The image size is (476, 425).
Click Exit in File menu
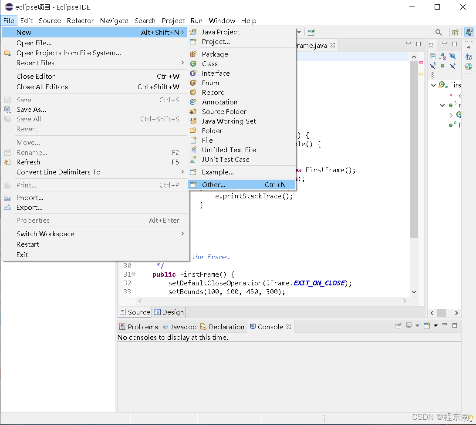click(x=95, y=254)
